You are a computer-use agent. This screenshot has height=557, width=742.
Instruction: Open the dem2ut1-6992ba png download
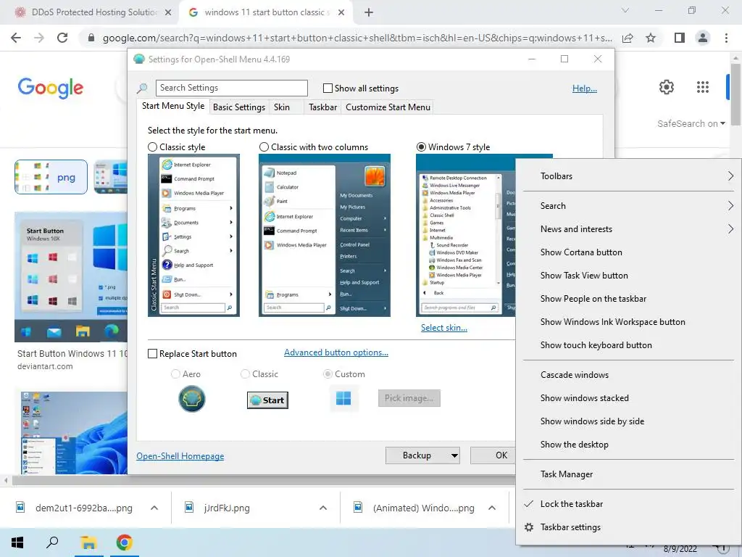(84, 508)
